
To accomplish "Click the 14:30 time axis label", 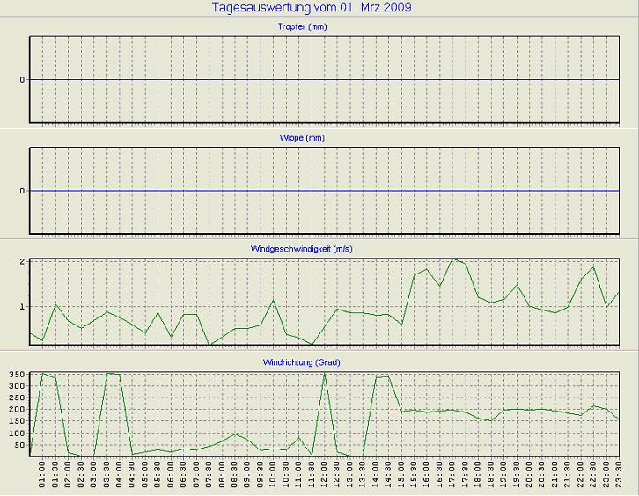I will pyautogui.click(x=388, y=476).
